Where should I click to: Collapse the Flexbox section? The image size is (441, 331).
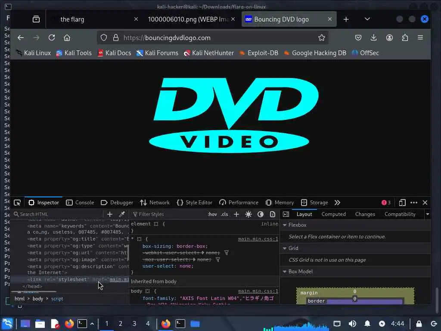[285, 225]
